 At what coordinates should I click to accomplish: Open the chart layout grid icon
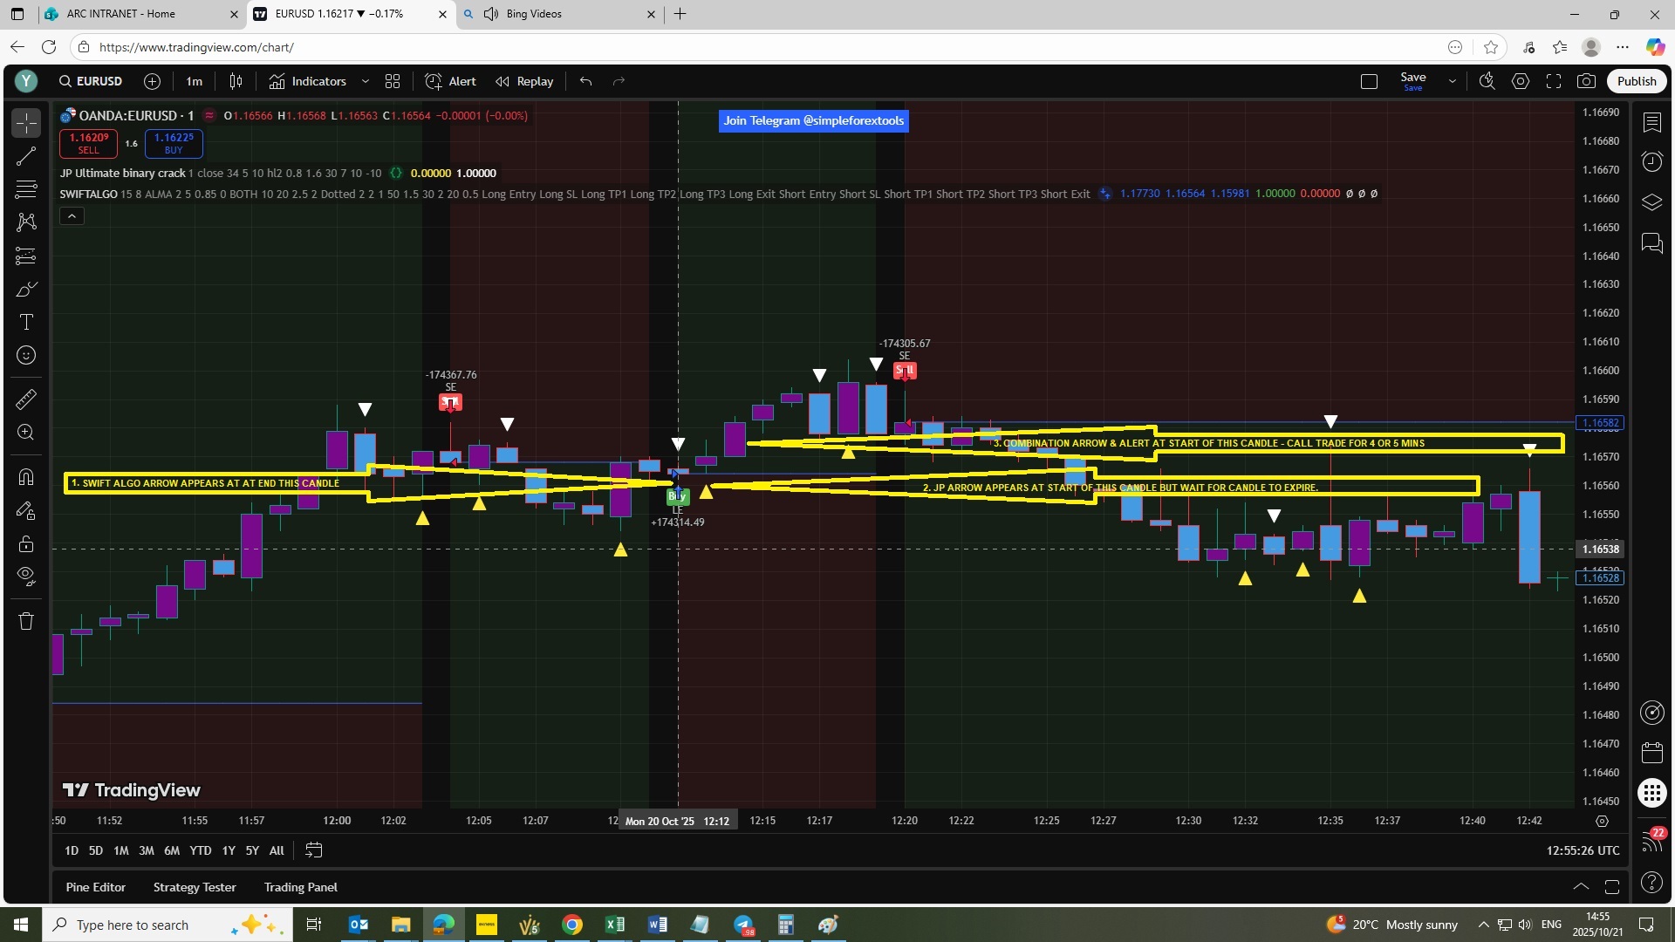click(393, 81)
